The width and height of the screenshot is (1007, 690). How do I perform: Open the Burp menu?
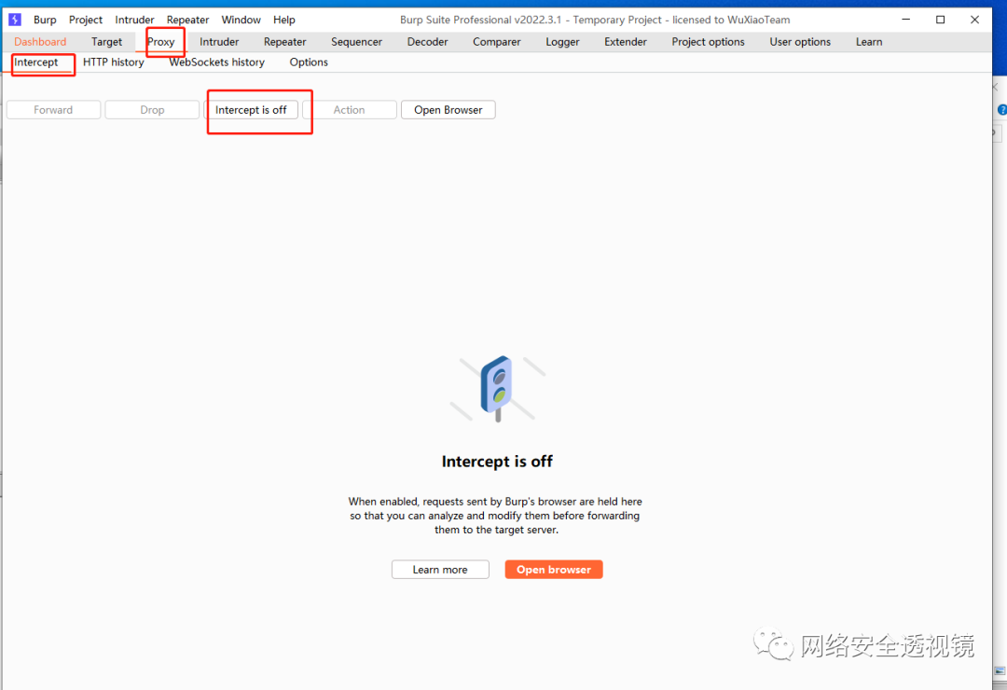(45, 20)
